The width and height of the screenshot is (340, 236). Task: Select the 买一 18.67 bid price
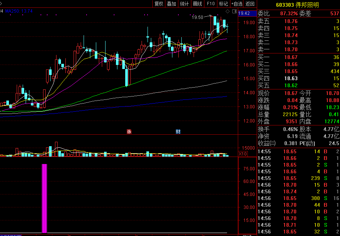[x=291, y=57]
